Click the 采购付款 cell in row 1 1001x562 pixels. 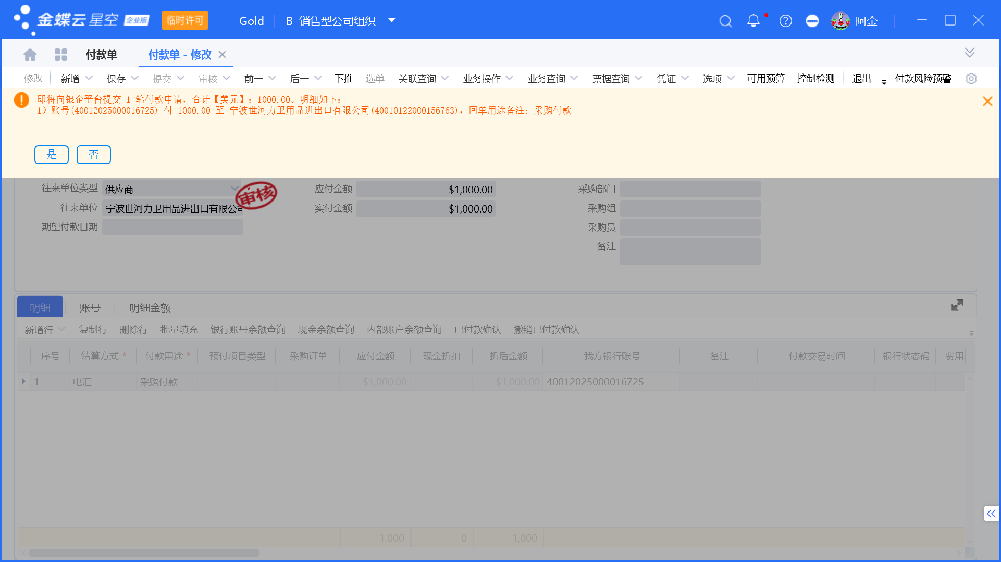coord(167,382)
